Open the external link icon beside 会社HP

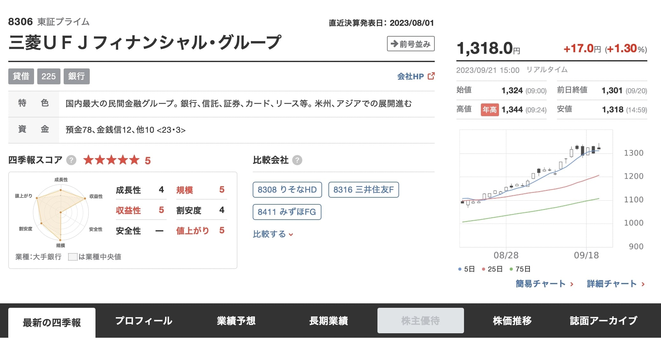(x=431, y=76)
